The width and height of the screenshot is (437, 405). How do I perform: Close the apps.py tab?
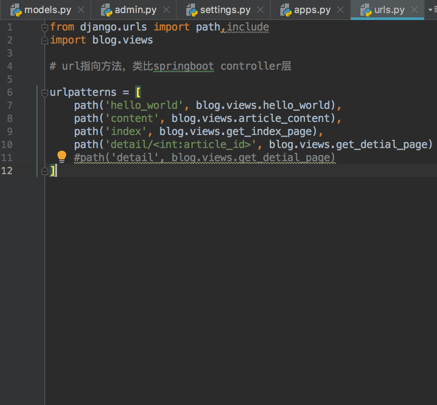tap(340, 10)
